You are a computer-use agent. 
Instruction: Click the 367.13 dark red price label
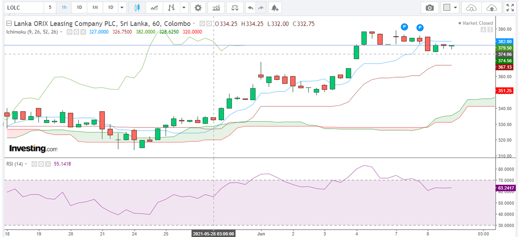[x=505, y=67]
